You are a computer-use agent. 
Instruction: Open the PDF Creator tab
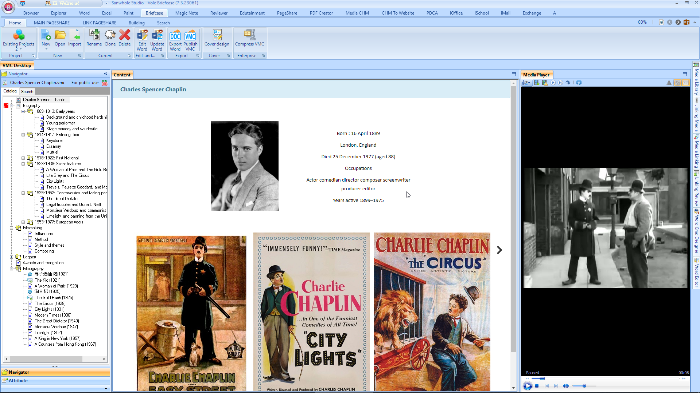[x=321, y=13]
